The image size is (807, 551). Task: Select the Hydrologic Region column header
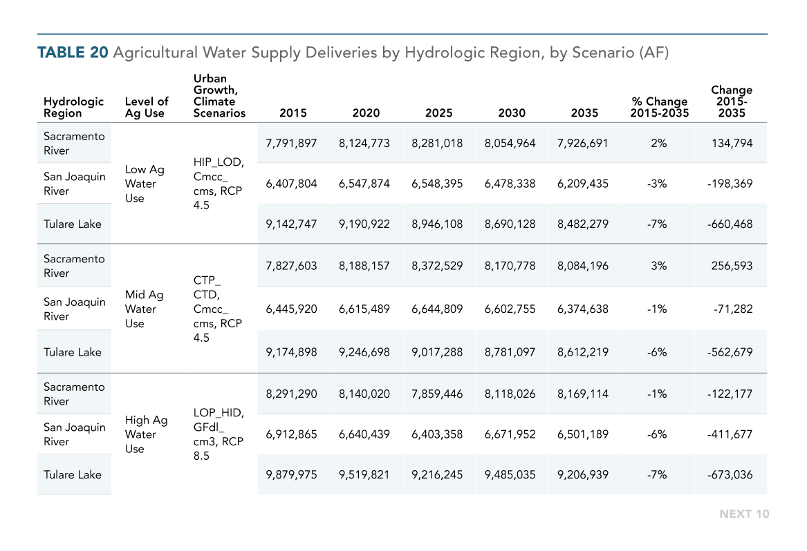tap(73, 108)
